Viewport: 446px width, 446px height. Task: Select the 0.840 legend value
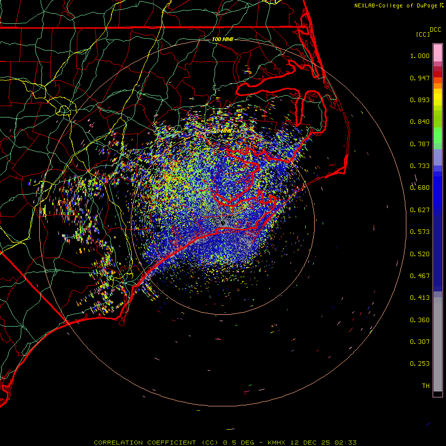pos(420,122)
